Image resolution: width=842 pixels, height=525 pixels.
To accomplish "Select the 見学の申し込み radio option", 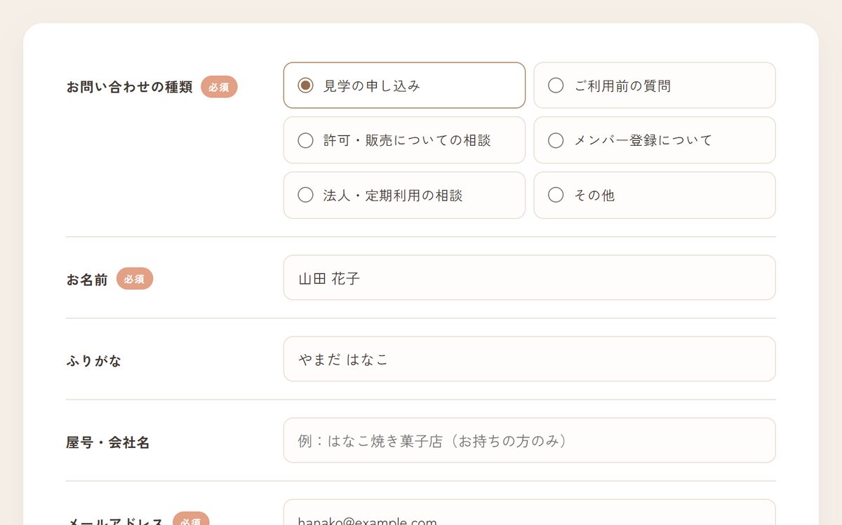I will pos(404,86).
